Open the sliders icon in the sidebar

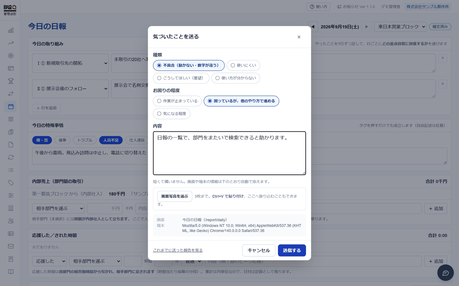point(11,195)
